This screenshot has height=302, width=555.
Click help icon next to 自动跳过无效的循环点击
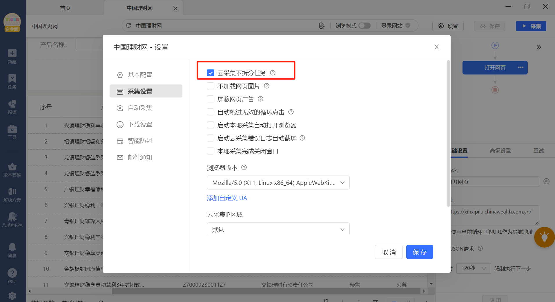point(291,112)
